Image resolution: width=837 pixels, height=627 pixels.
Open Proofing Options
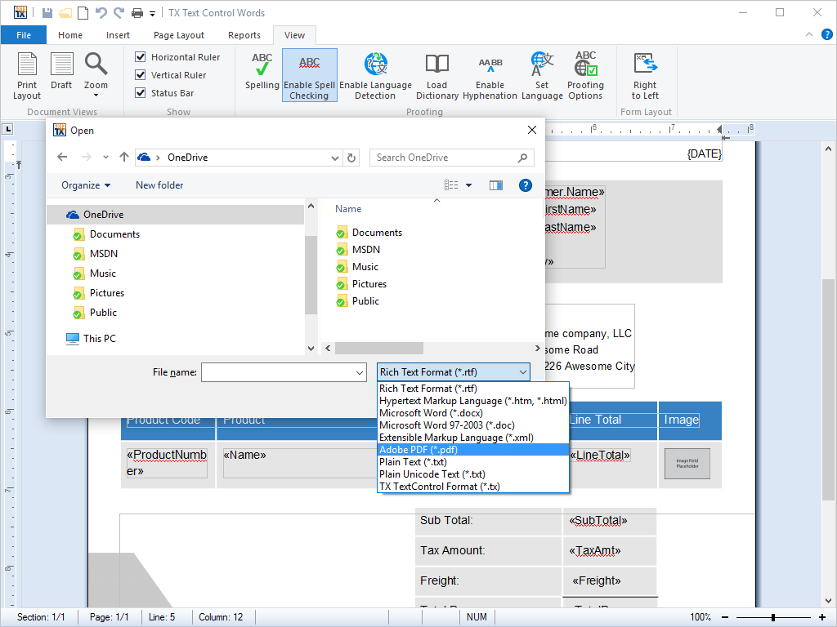(585, 75)
